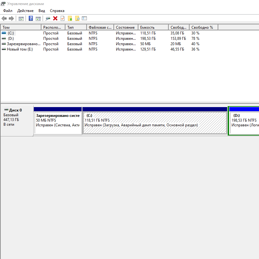The image size is (259, 259).
Task: Click the 78 % free cell
Action: pyautogui.click(x=196, y=39)
